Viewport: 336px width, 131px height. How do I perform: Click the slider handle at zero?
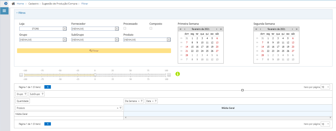pyautogui.click(x=95, y=75)
